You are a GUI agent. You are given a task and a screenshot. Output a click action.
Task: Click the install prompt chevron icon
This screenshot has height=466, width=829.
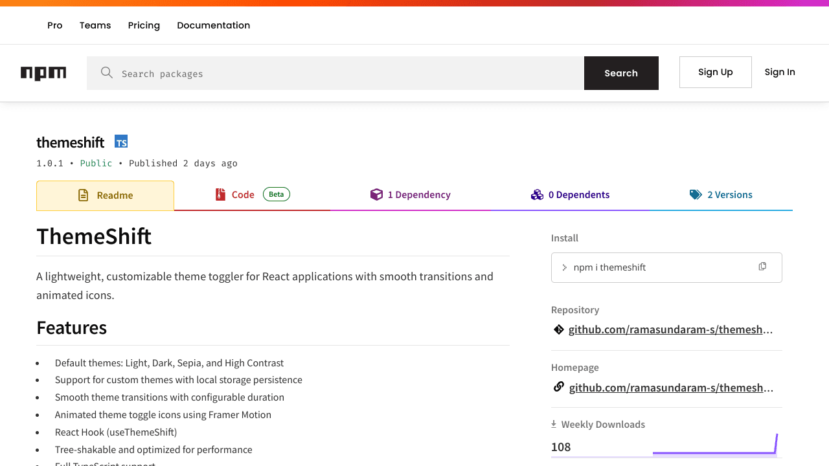565,267
